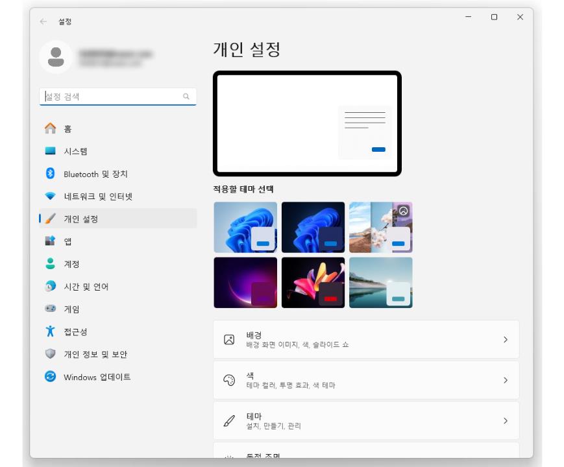Image resolution: width=564 pixels, height=467 pixels.
Task: Open the 앱 settings section
Action: tap(118, 241)
